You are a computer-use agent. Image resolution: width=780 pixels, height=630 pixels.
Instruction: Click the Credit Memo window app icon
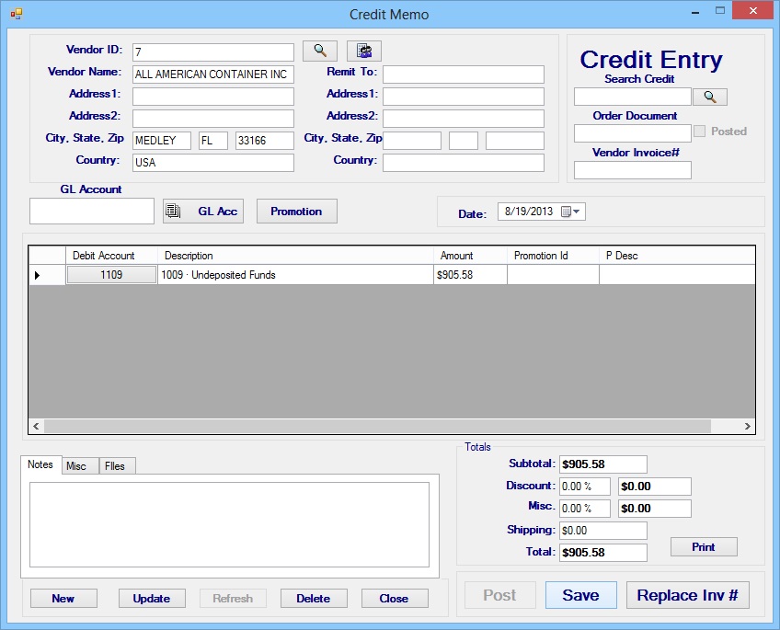16,14
